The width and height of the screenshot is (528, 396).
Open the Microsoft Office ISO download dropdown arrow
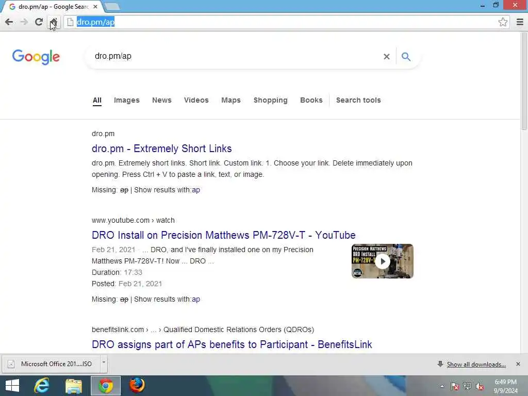click(x=104, y=364)
